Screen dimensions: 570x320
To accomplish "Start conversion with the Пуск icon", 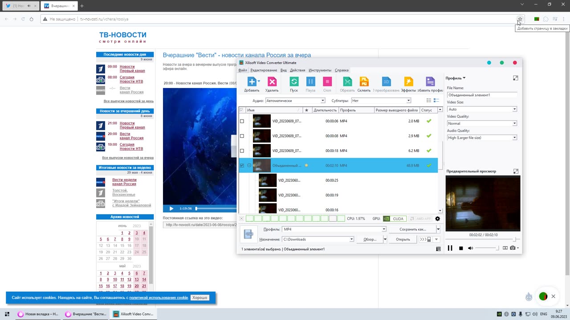I will pyautogui.click(x=294, y=82).
